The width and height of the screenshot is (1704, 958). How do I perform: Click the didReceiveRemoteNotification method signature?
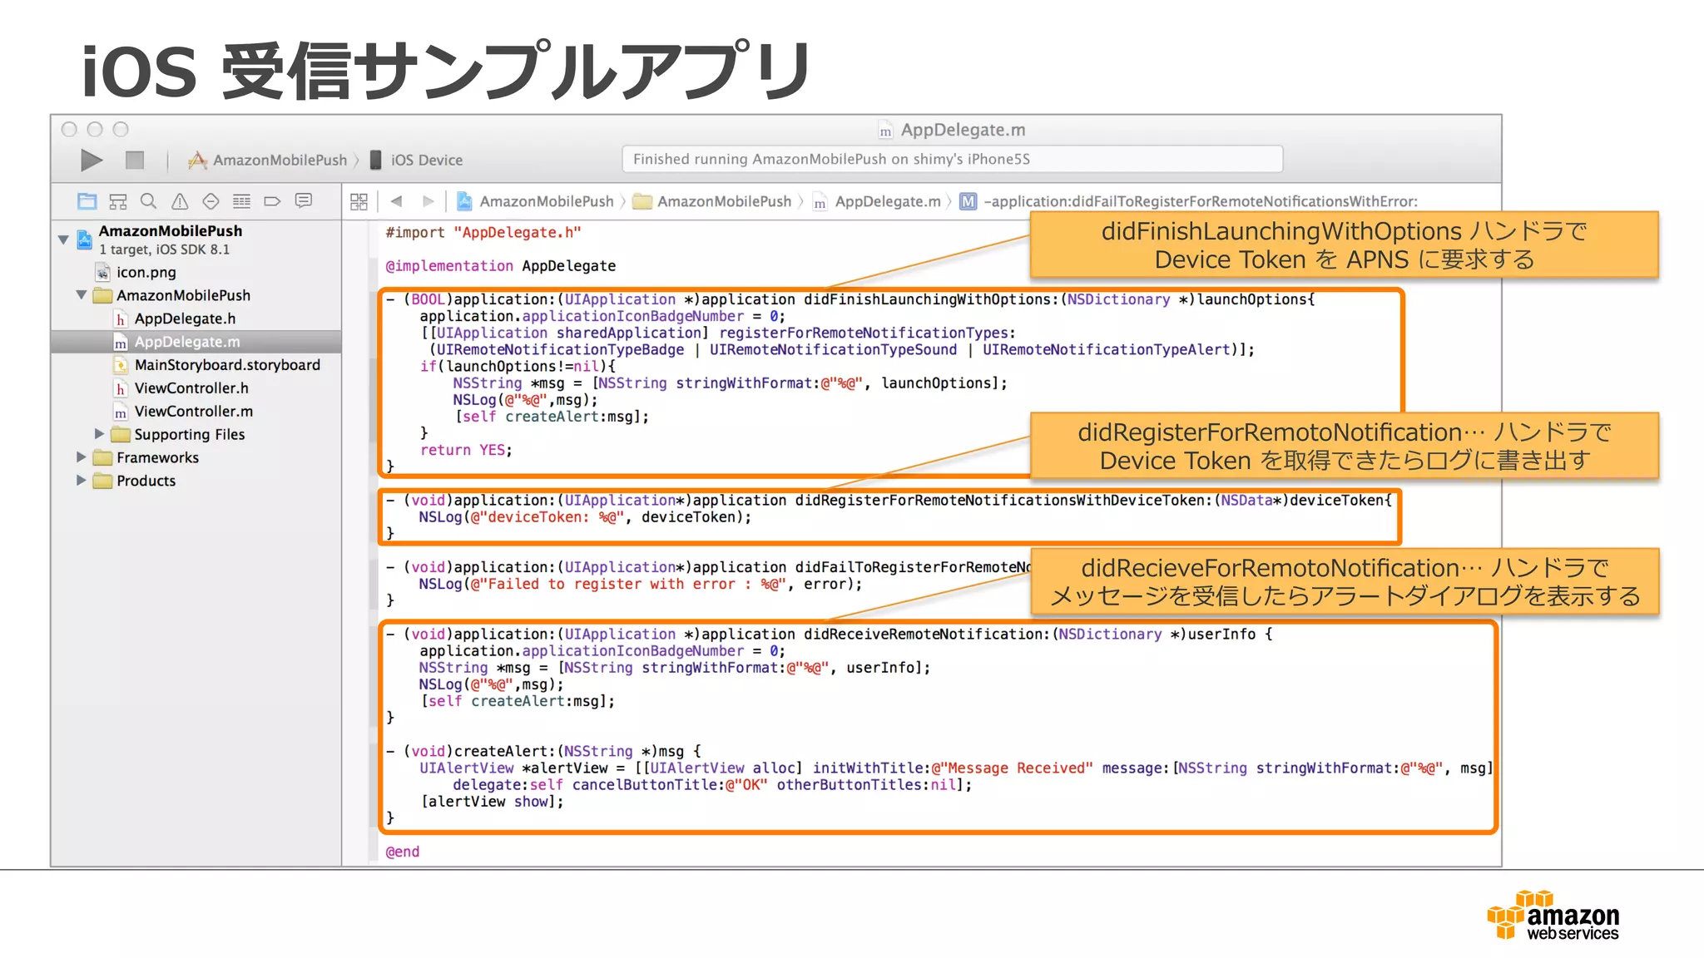pyautogui.click(x=830, y=634)
